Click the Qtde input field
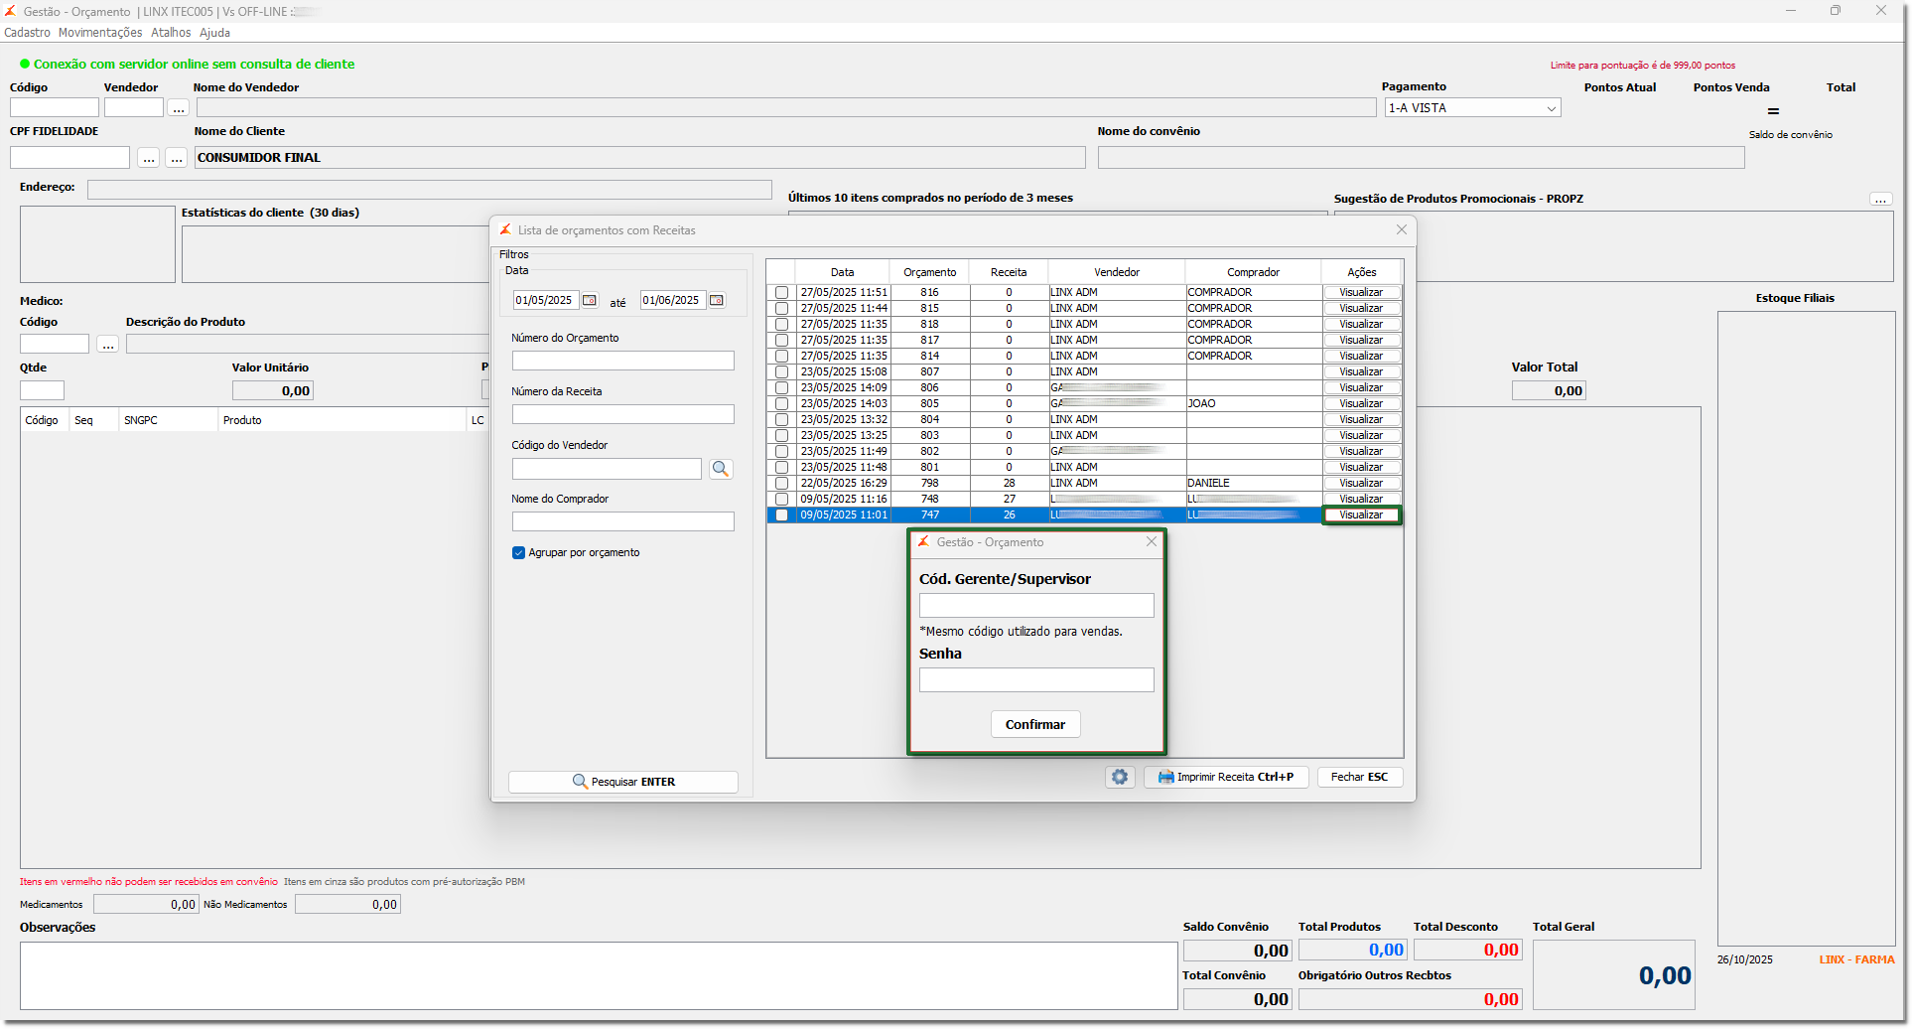 click(42, 390)
